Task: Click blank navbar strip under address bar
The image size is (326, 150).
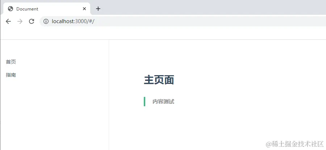Action: (163, 33)
